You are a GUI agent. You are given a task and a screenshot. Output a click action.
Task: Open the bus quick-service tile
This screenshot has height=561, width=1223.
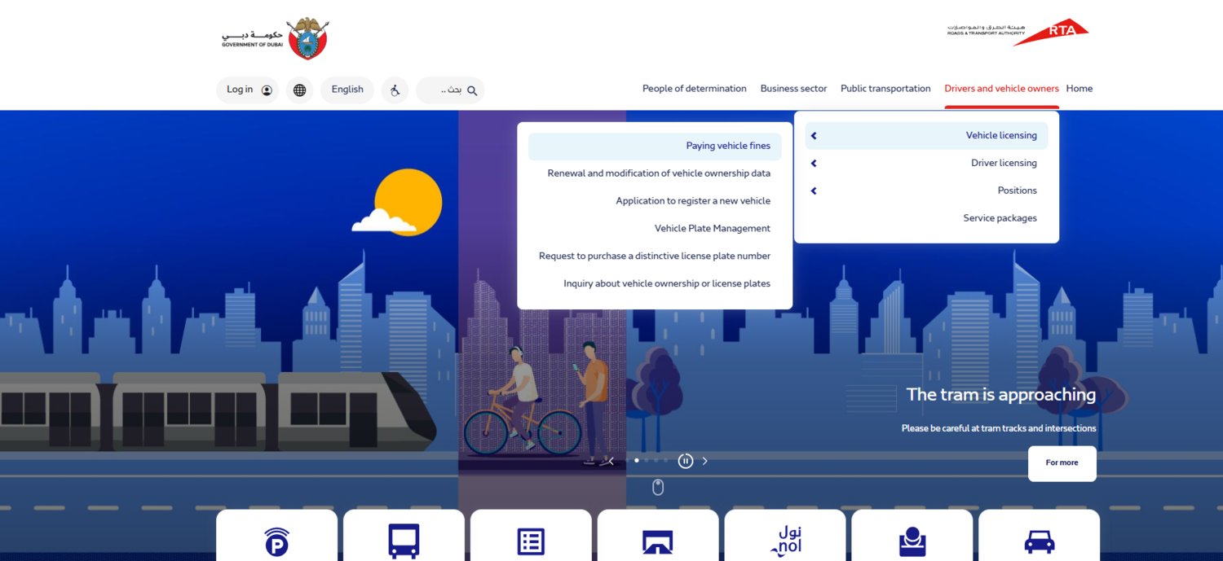404,541
